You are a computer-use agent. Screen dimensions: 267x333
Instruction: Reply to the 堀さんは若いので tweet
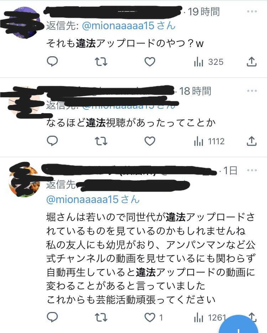click(x=52, y=317)
